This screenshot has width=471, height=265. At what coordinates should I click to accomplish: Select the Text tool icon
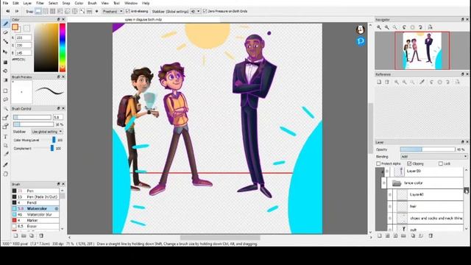[x=5, y=137]
